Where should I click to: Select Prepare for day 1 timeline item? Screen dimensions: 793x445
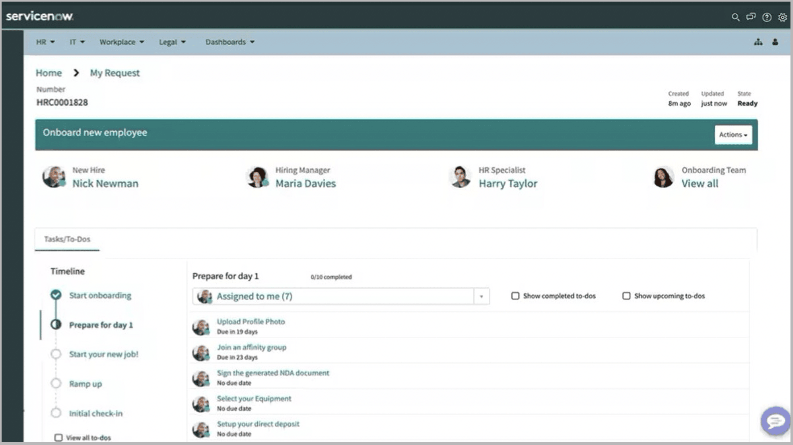101,324
